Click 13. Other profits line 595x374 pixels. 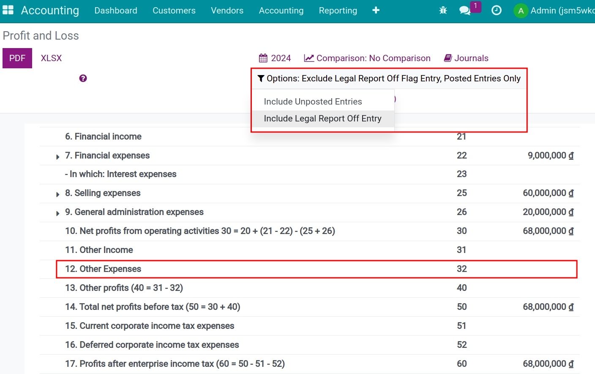click(124, 288)
